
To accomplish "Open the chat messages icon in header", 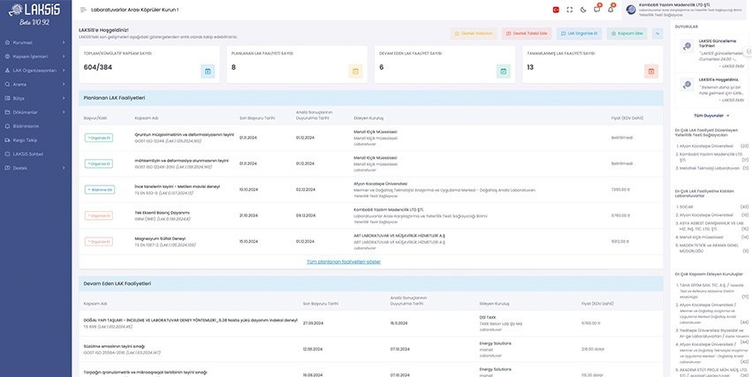I will click(x=596, y=10).
